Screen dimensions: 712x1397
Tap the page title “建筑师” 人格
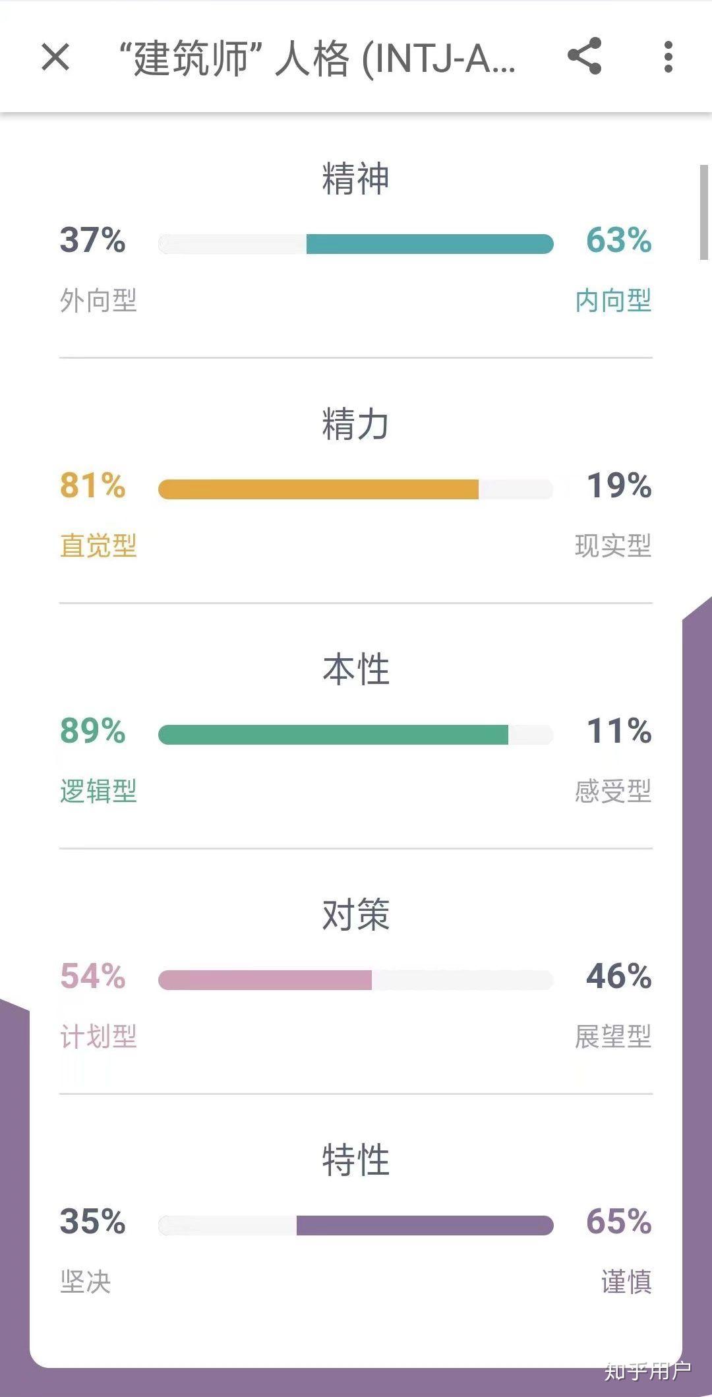pos(316,58)
